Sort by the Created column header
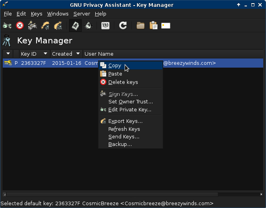The height and width of the screenshot is (208, 266). coord(66,54)
